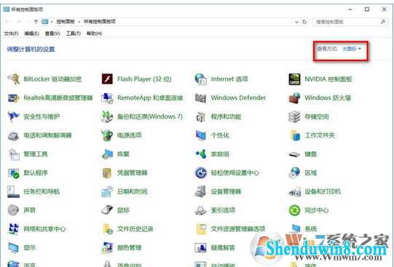Viewport: 394px width, 267px height.
Task: Open 区域 globe clock icon
Action: click(294, 173)
